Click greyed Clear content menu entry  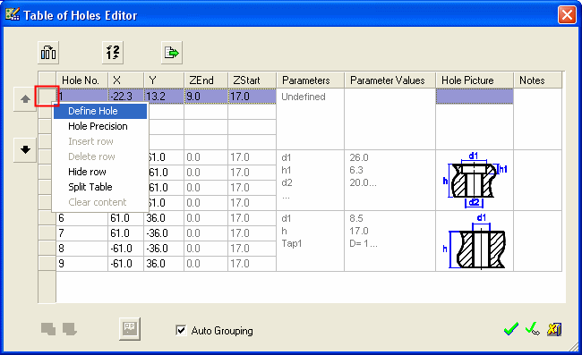[x=100, y=202]
